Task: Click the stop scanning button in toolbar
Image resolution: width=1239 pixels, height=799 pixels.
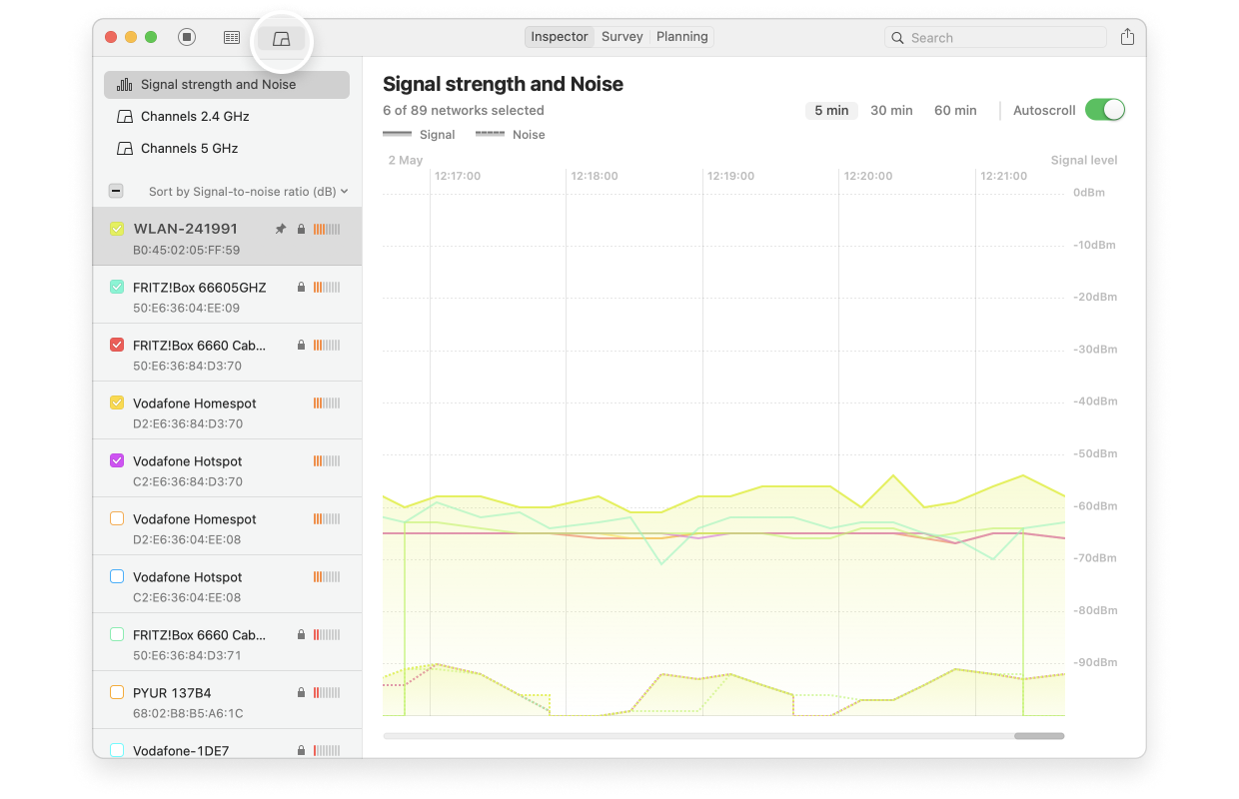Action: 187,37
